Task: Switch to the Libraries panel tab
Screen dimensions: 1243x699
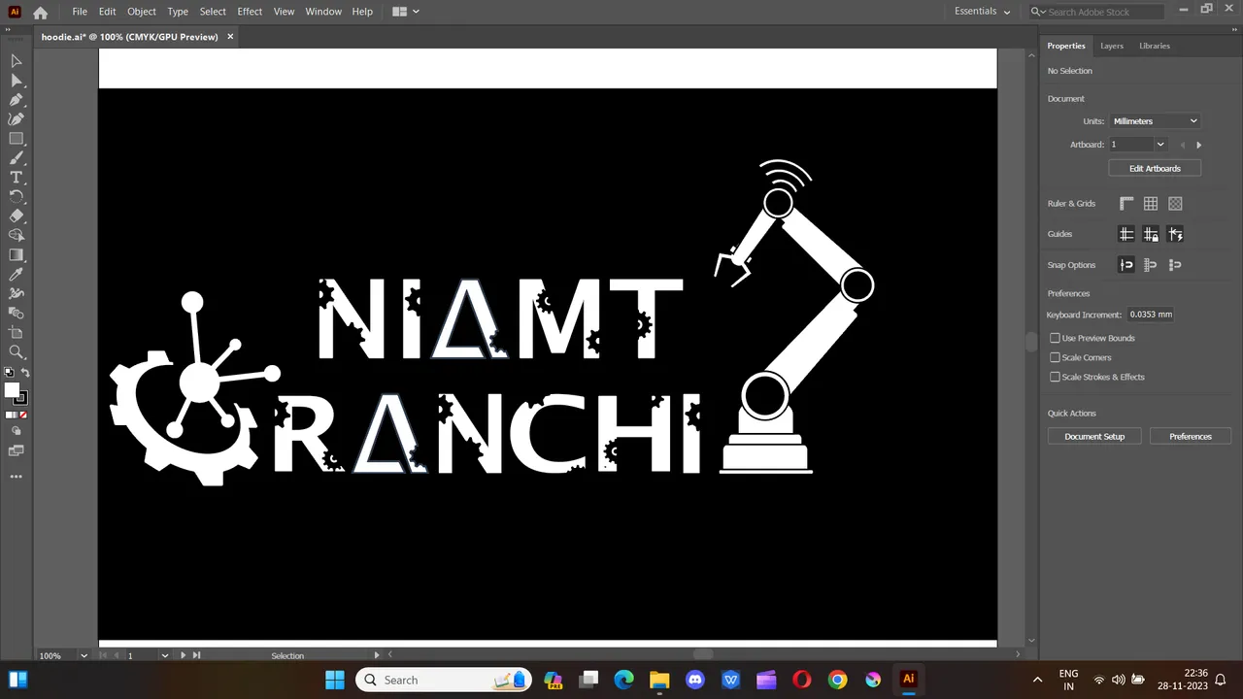Action: (1155, 46)
